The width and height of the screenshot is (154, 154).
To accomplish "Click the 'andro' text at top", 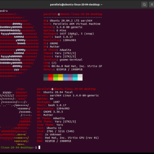I will coord(4,11).
